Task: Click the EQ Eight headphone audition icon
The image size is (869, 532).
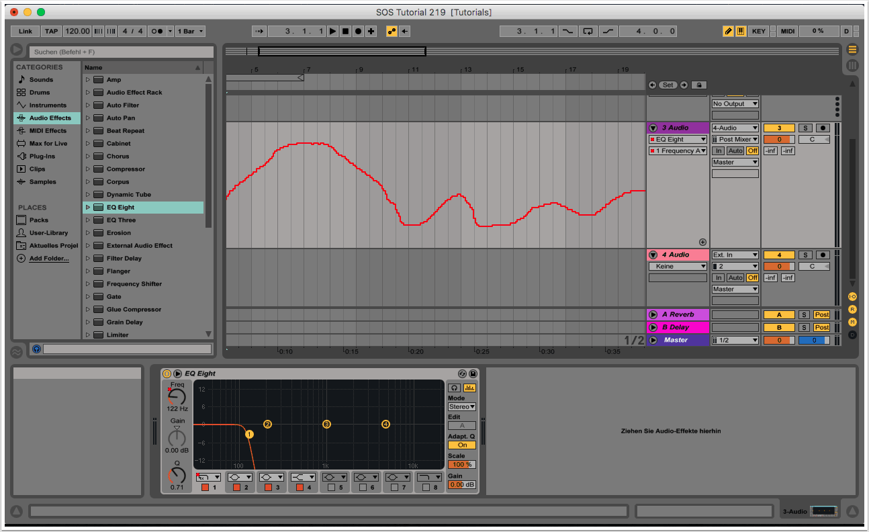Action: pyautogui.click(x=455, y=388)
